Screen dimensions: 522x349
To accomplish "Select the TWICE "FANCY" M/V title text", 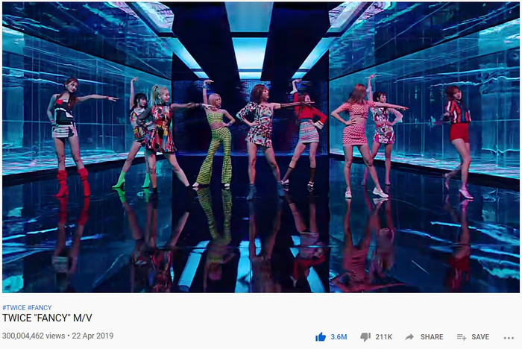I will (47, 318).
